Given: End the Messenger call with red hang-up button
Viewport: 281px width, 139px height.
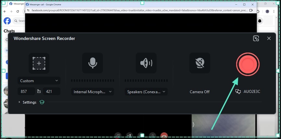Looking at the screenshot, I should (164, 136).
